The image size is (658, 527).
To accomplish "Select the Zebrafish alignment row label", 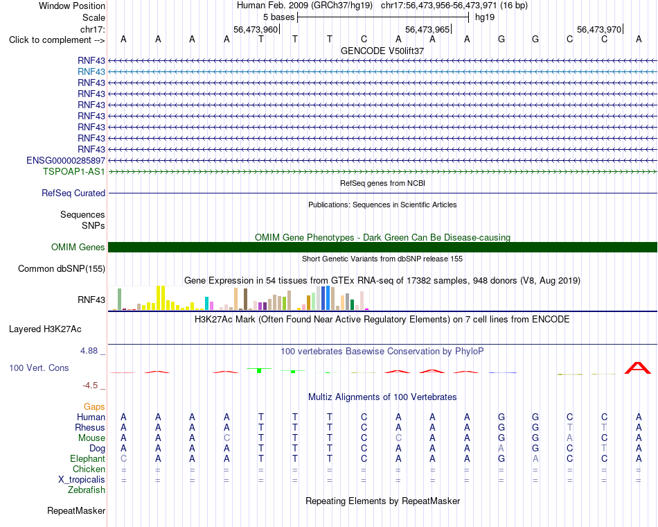I will pyautogui.click(x=87, y=490).
